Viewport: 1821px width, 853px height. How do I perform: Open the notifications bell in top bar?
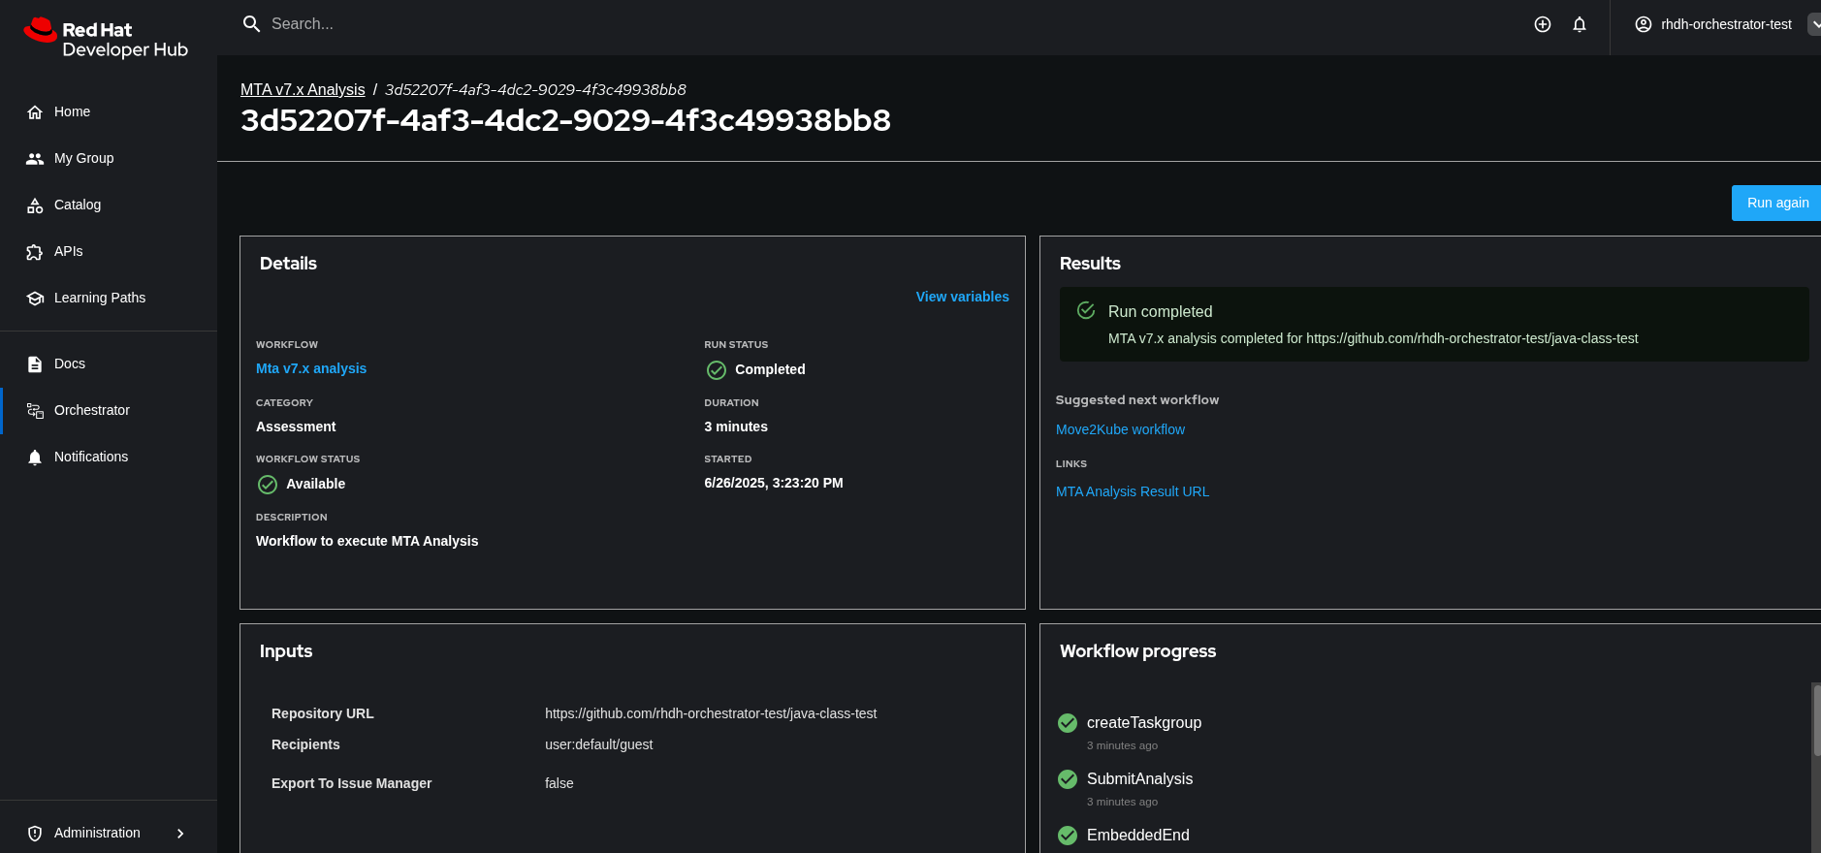pyautogui.click(x=1580, y=24)
